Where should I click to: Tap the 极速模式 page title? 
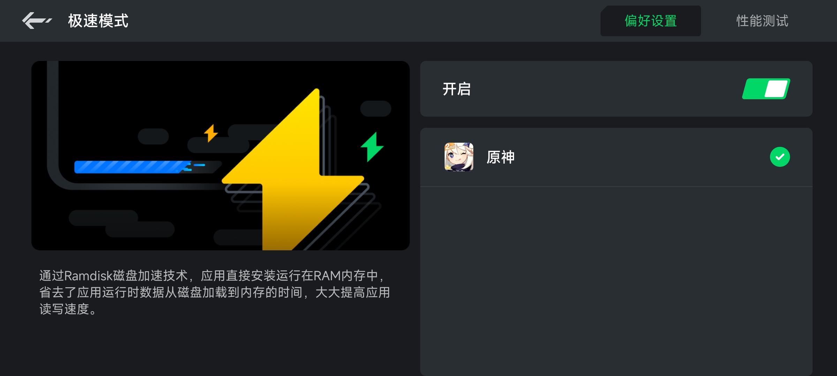98,21
